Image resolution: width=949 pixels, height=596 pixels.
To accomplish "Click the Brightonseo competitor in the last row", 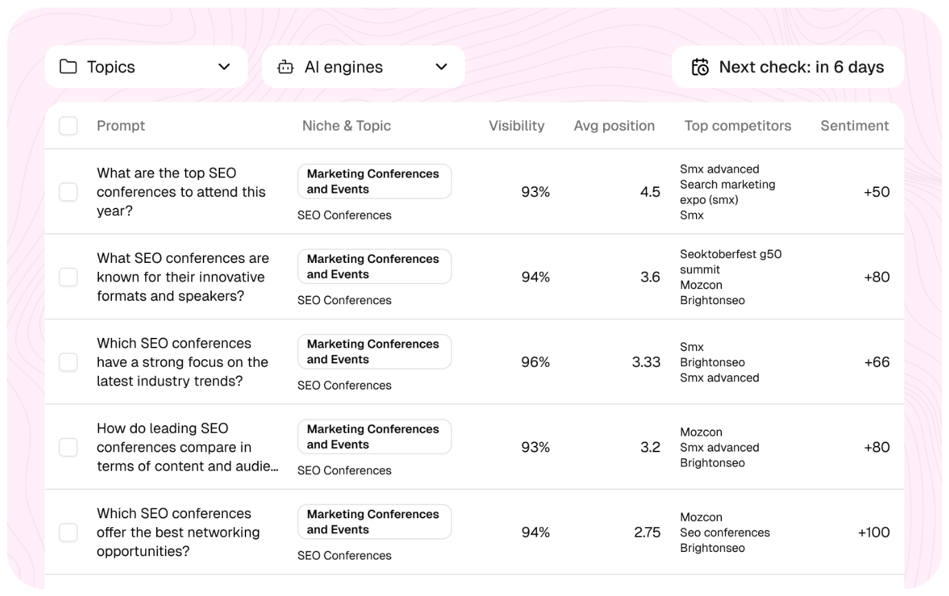I will tap(712, 548).
